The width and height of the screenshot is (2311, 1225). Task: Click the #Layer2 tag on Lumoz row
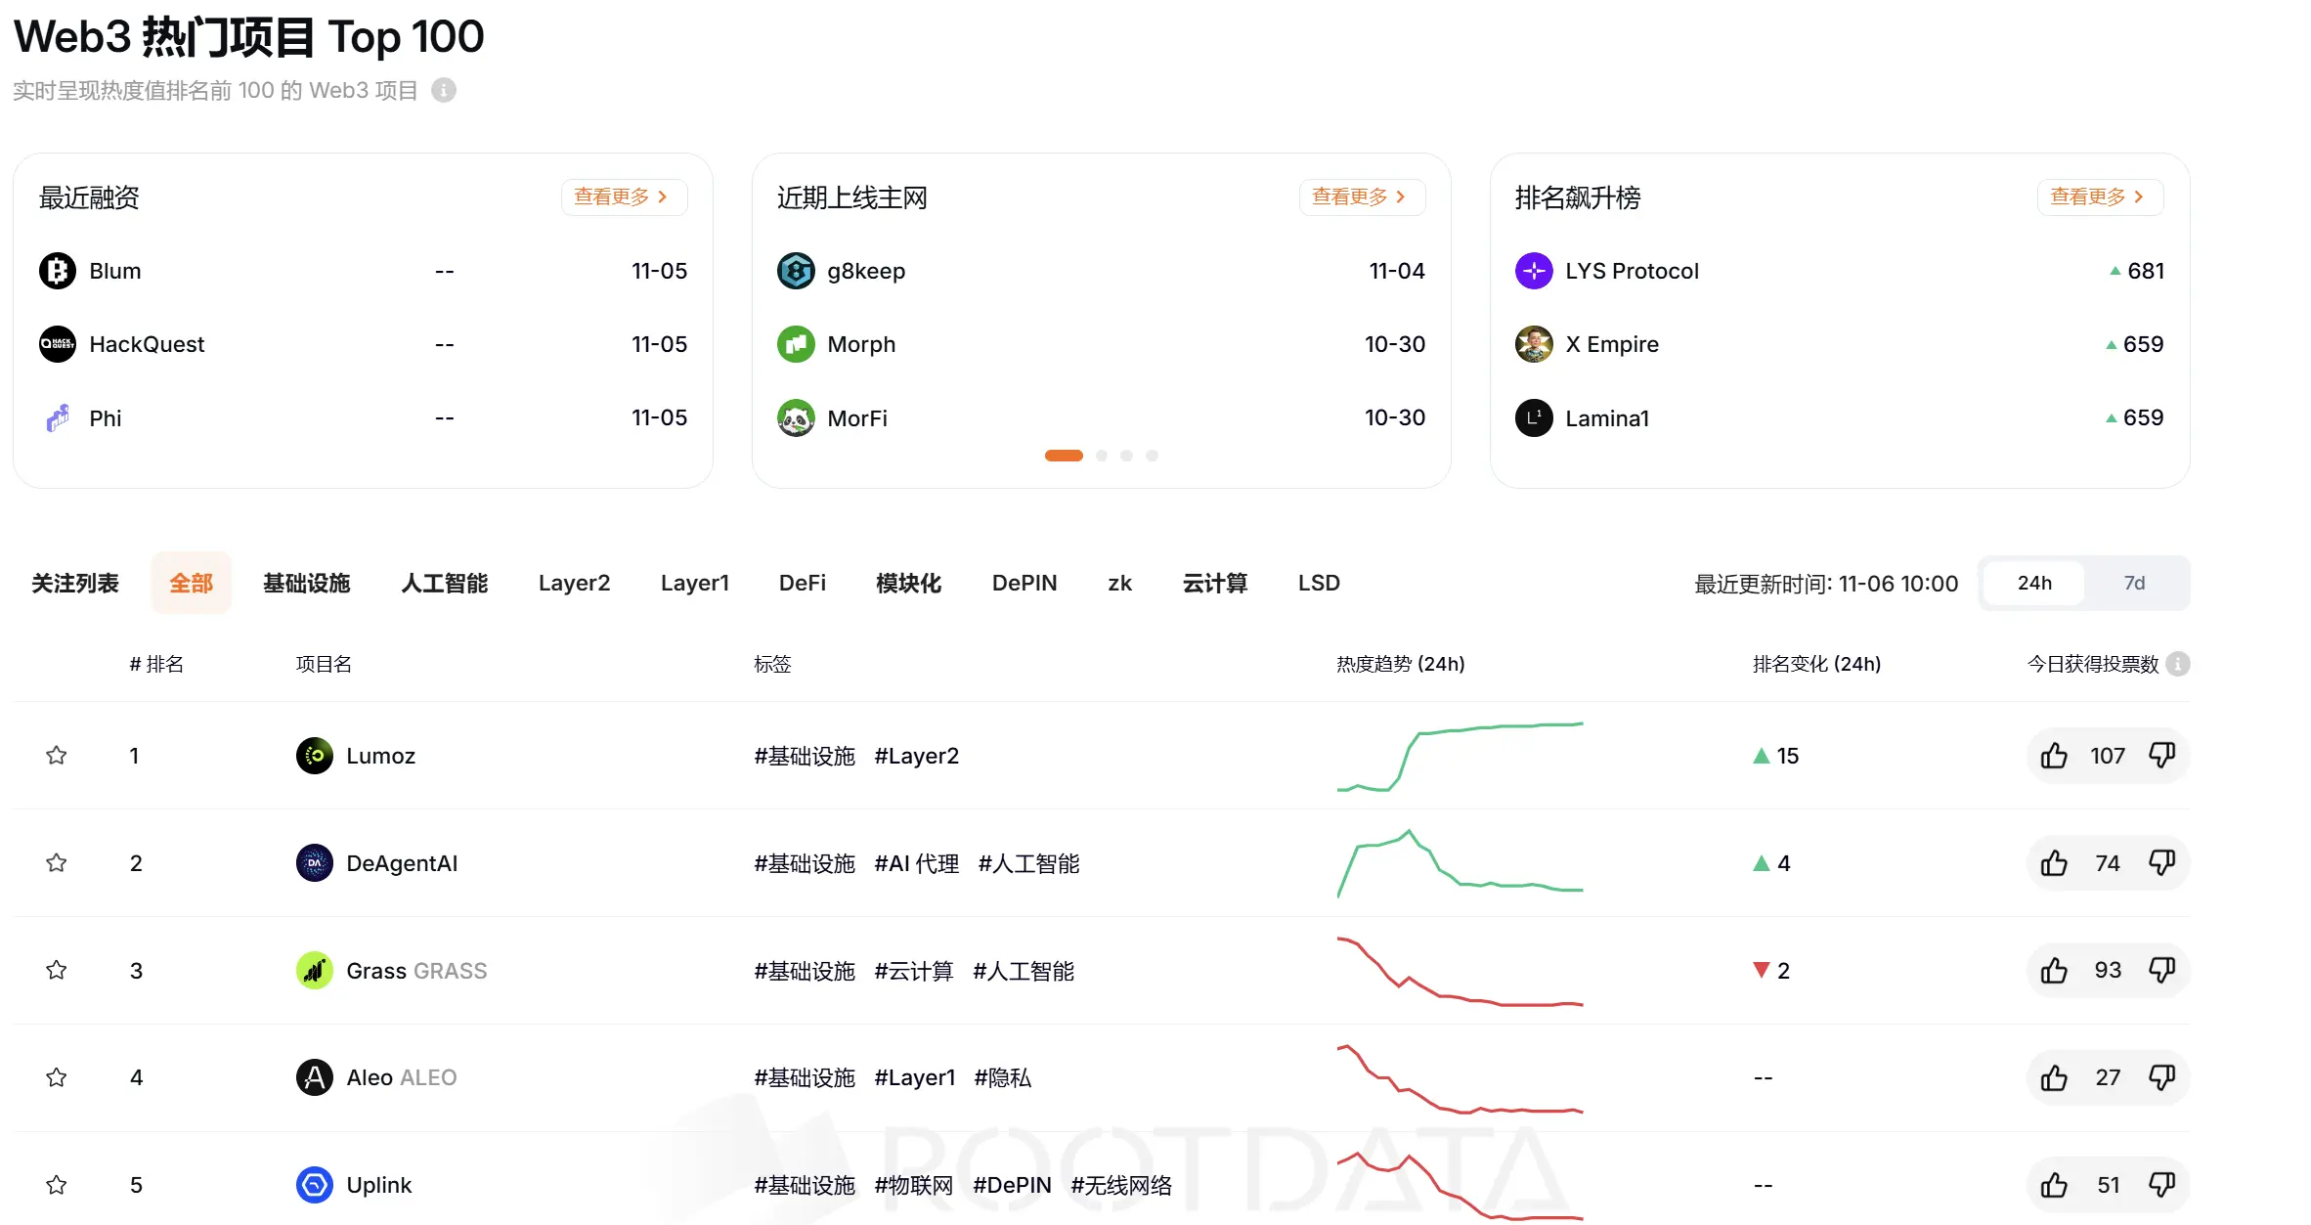pyautogui.click(x=916, y=755)
